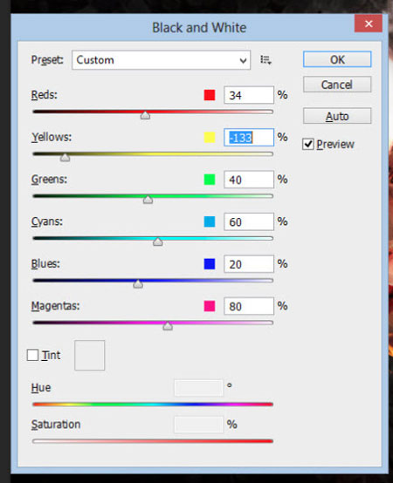The width and height of the screenshot is (393, 483).
Task: Click the cyan color swatch for Cyans
Action: click(210, 221)
